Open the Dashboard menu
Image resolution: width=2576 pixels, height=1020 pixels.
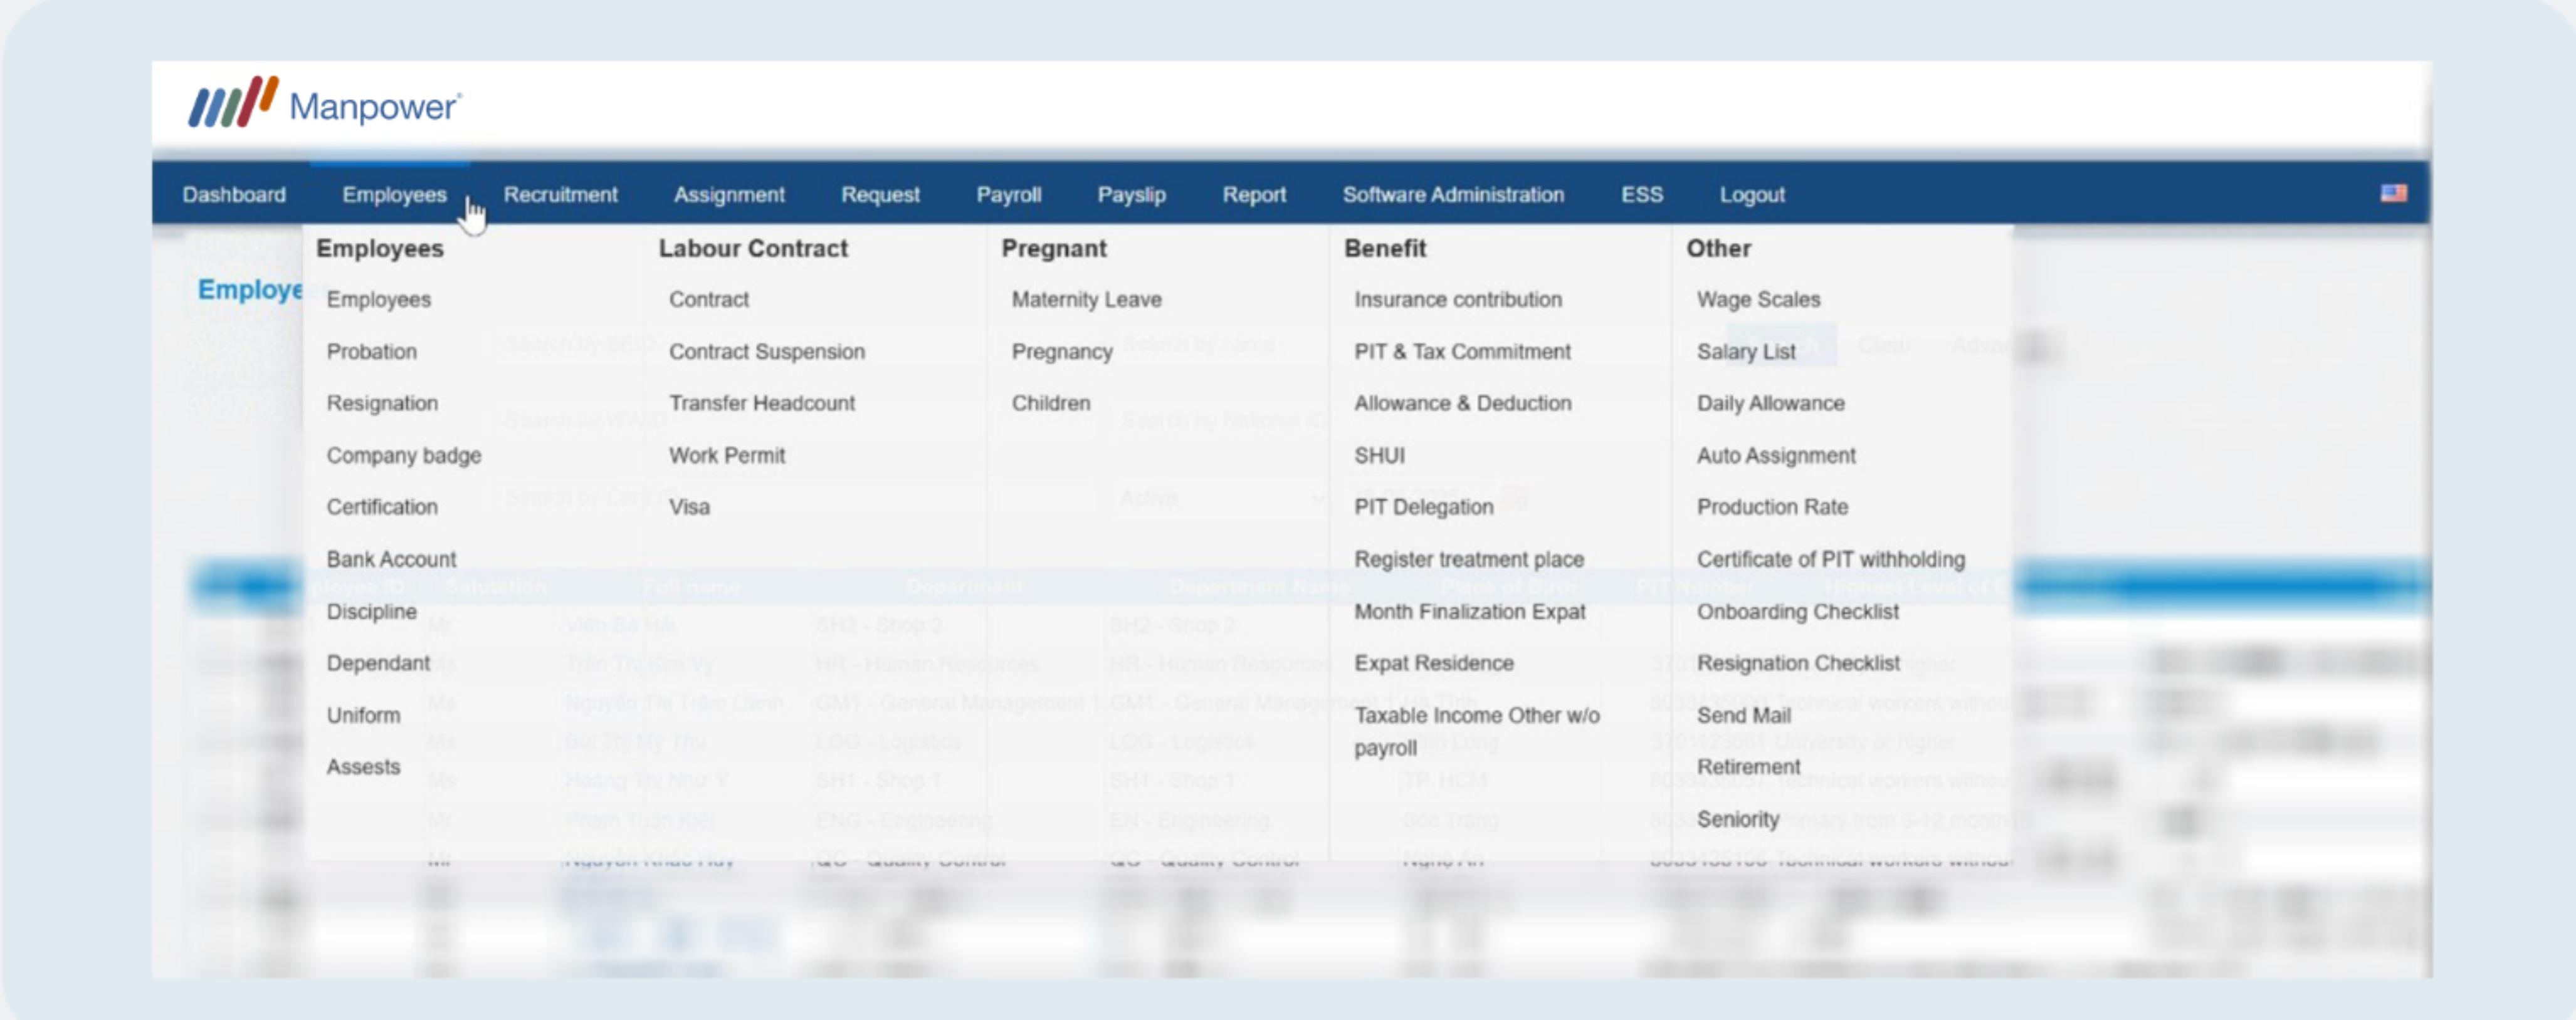pos(234,195)
